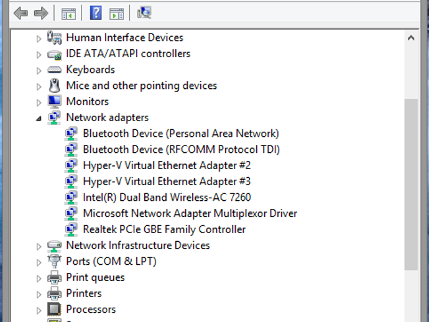The height and width of the screenshot is (322, 429).
Task: Expand the IDE ATA/ATAPI controllers node
Action: tap(39, 54)
